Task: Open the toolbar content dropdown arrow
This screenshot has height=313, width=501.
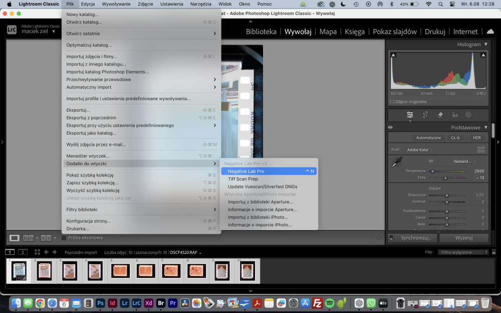Action: (x=379, y=238)
